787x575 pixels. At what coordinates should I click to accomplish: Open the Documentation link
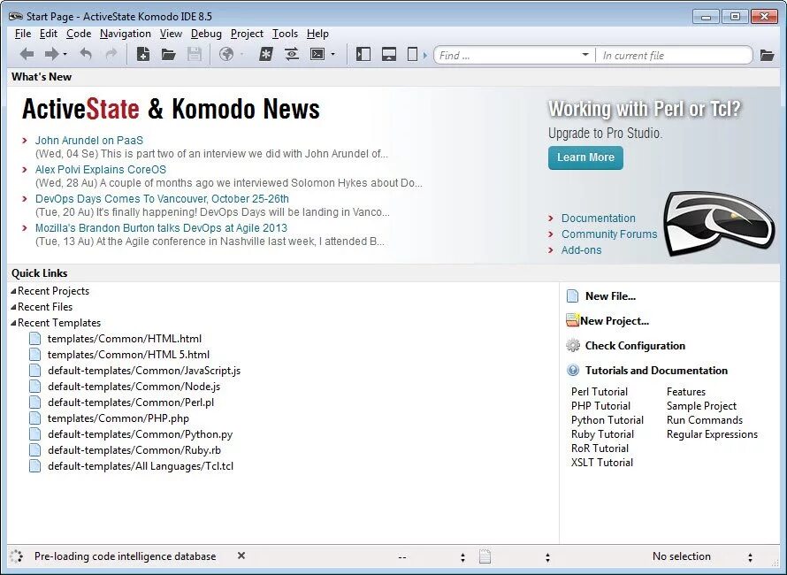599,218
